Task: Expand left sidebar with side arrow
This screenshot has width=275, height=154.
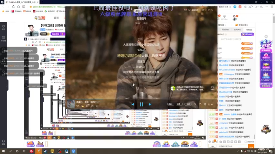Action: pos(7,85)
